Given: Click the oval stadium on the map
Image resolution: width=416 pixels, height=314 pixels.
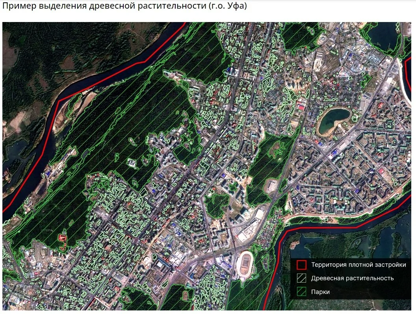Looking at the screenshot, I should 245,264.
